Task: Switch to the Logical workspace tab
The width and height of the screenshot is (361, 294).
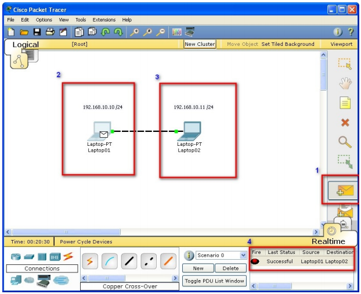Action: point(26,44)
